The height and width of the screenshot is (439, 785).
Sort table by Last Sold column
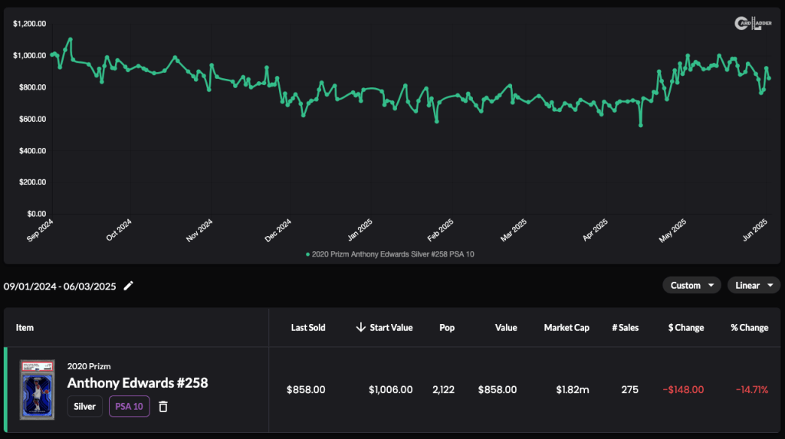(x=308, y=328)
